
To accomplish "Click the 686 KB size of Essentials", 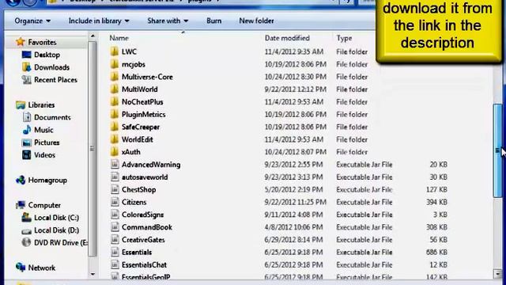I will [436, 253].
